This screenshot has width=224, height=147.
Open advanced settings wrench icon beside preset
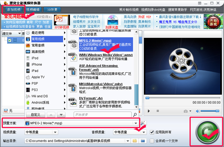pos(143,123)
